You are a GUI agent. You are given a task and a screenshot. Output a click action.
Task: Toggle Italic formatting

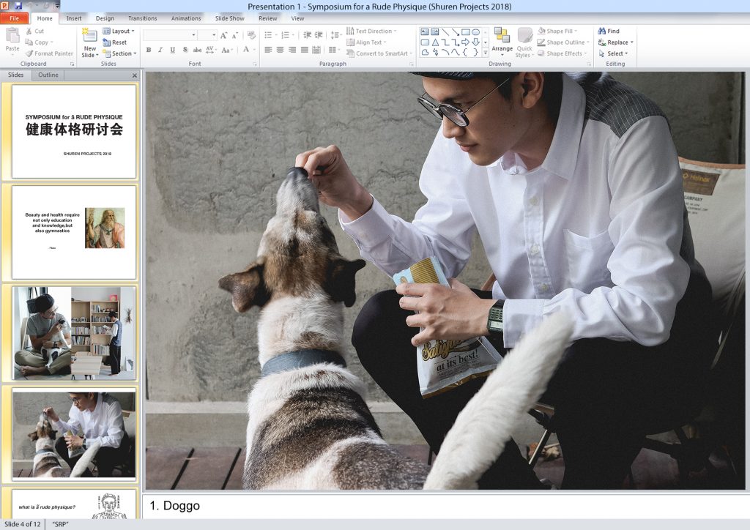160,50
